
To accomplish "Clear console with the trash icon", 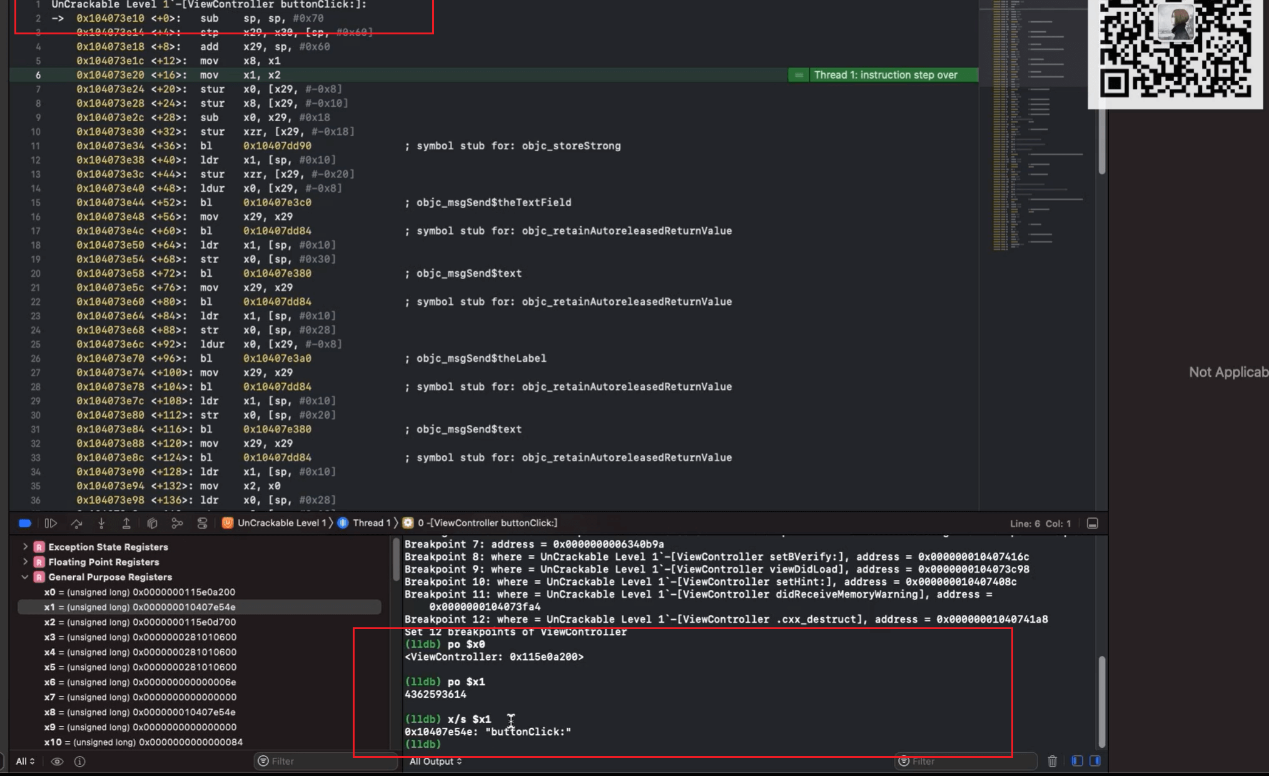I will [1052, 761].
